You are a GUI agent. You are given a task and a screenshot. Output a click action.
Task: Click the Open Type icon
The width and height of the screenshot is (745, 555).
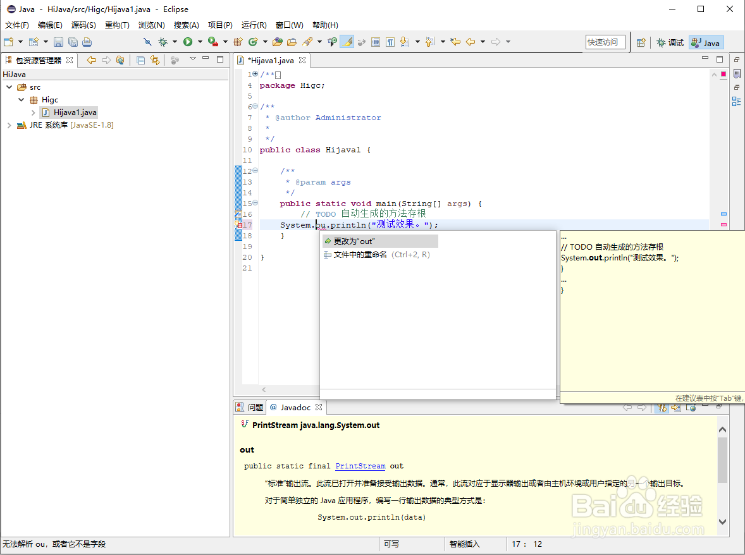[x=278, y=42]
